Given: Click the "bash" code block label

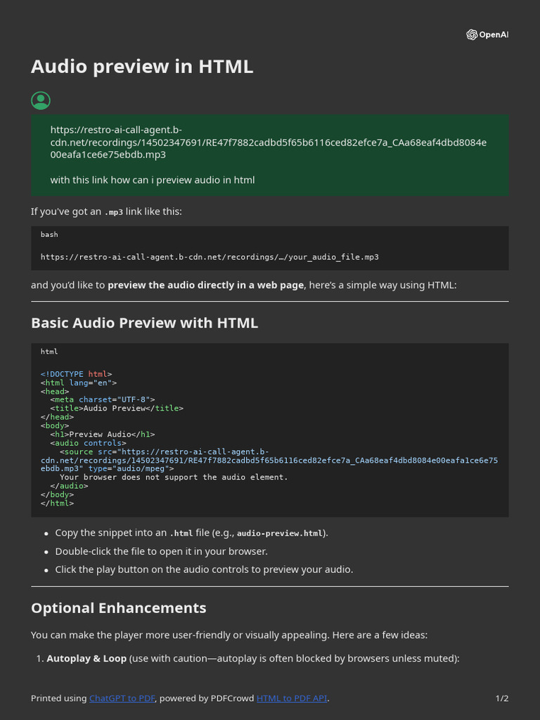Looking at the screenshot, I should tap(49, 234).
